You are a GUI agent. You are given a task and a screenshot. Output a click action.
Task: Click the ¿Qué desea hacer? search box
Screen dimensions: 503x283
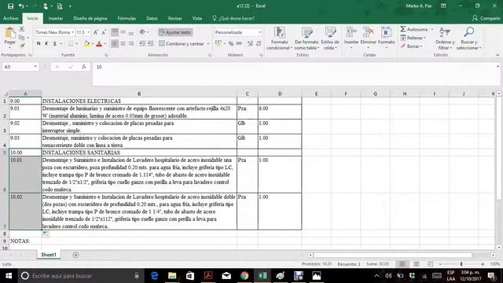click(233, 18)
